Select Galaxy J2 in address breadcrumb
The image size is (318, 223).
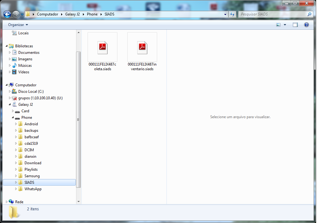pyautogui.click(x=72, y=14)
